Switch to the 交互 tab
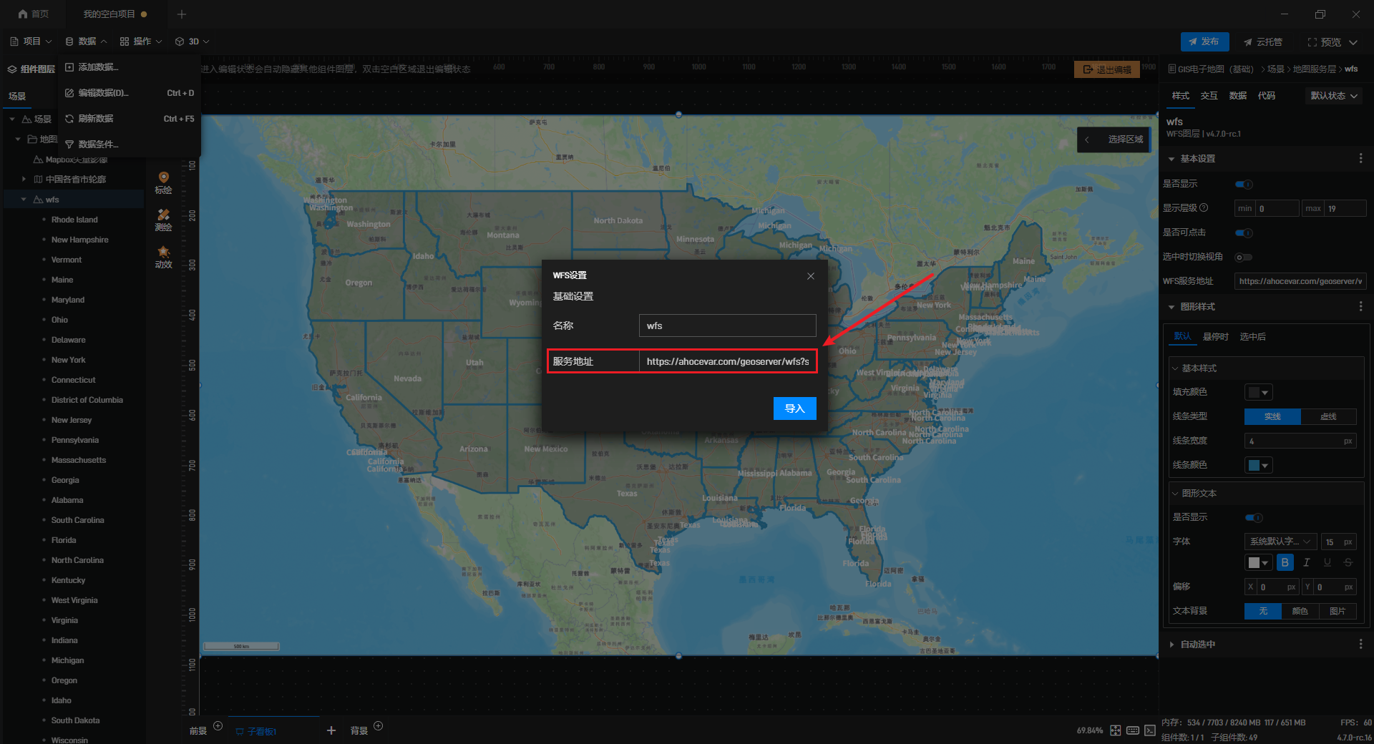The image size is (1374, 744). coord(1209,96)
